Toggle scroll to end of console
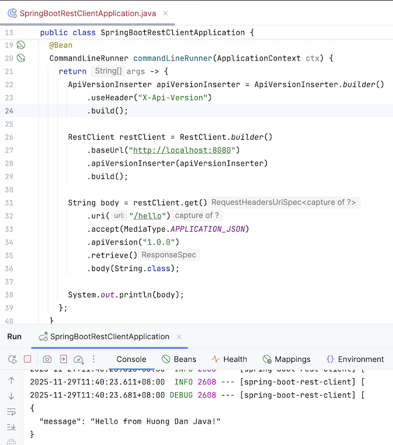The image size is (393, 445). (x=11, y=427)
